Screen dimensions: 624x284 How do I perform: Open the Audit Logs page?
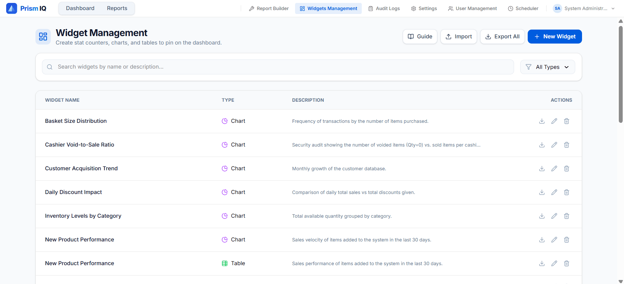click(384, 8)
